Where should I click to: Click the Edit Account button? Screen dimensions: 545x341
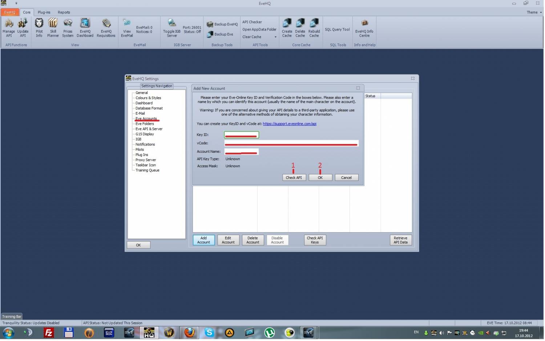tap(228, 240)
